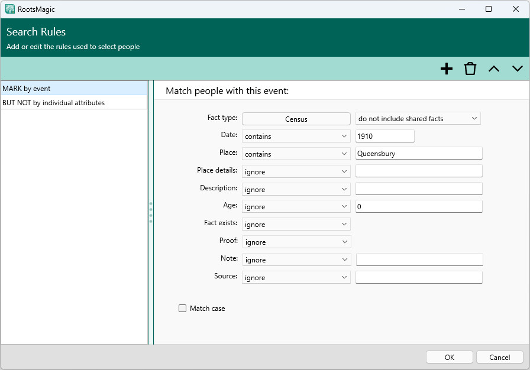Delete selected rule with trash icon

[470, 69]
